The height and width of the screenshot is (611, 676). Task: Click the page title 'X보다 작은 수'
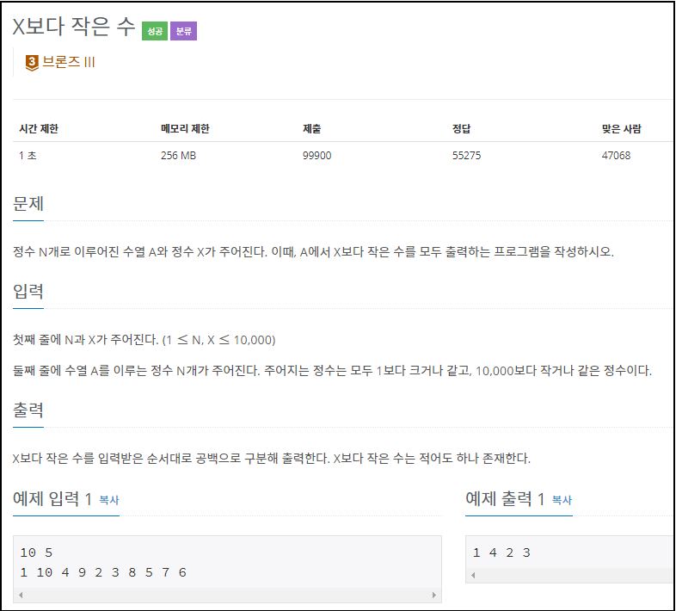coord(74,27)
